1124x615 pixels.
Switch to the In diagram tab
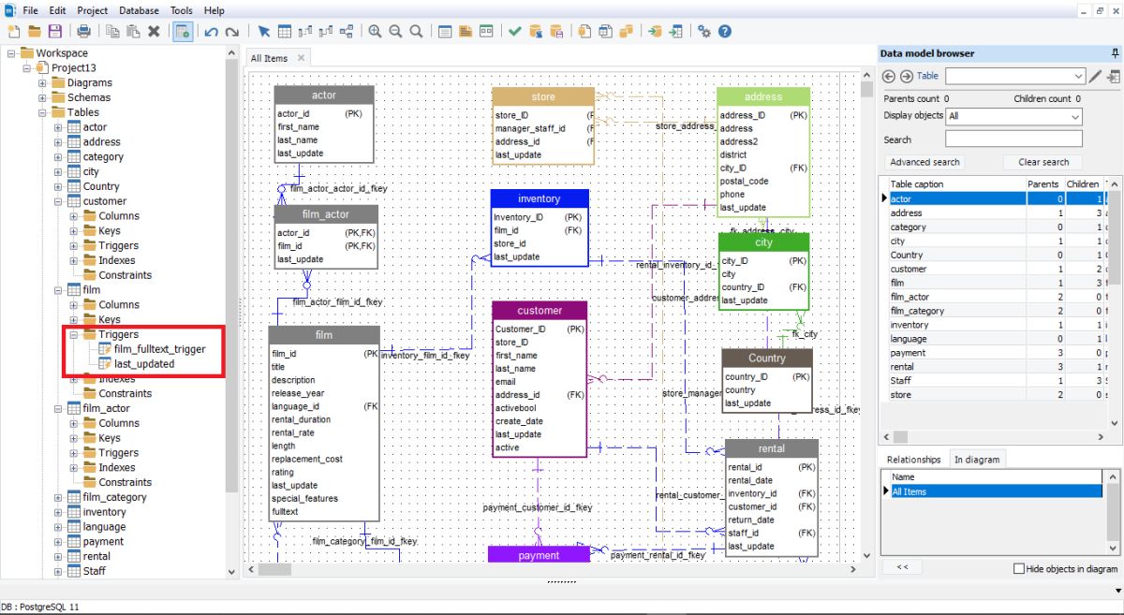pyautogui.click(x=978, y=459)
